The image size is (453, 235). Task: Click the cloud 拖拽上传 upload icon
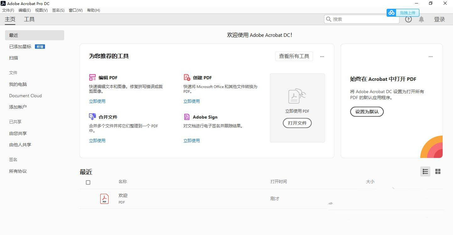point(392,13)
